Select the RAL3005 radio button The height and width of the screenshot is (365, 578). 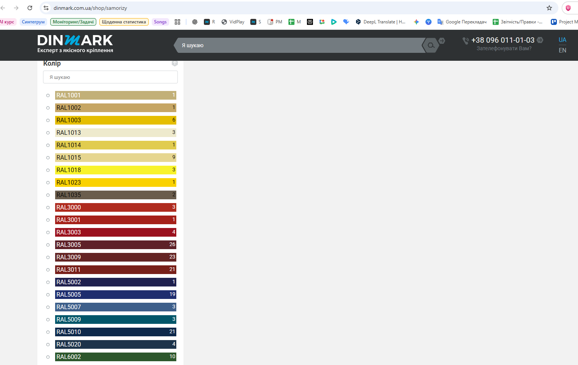click(x=48, y=245)
